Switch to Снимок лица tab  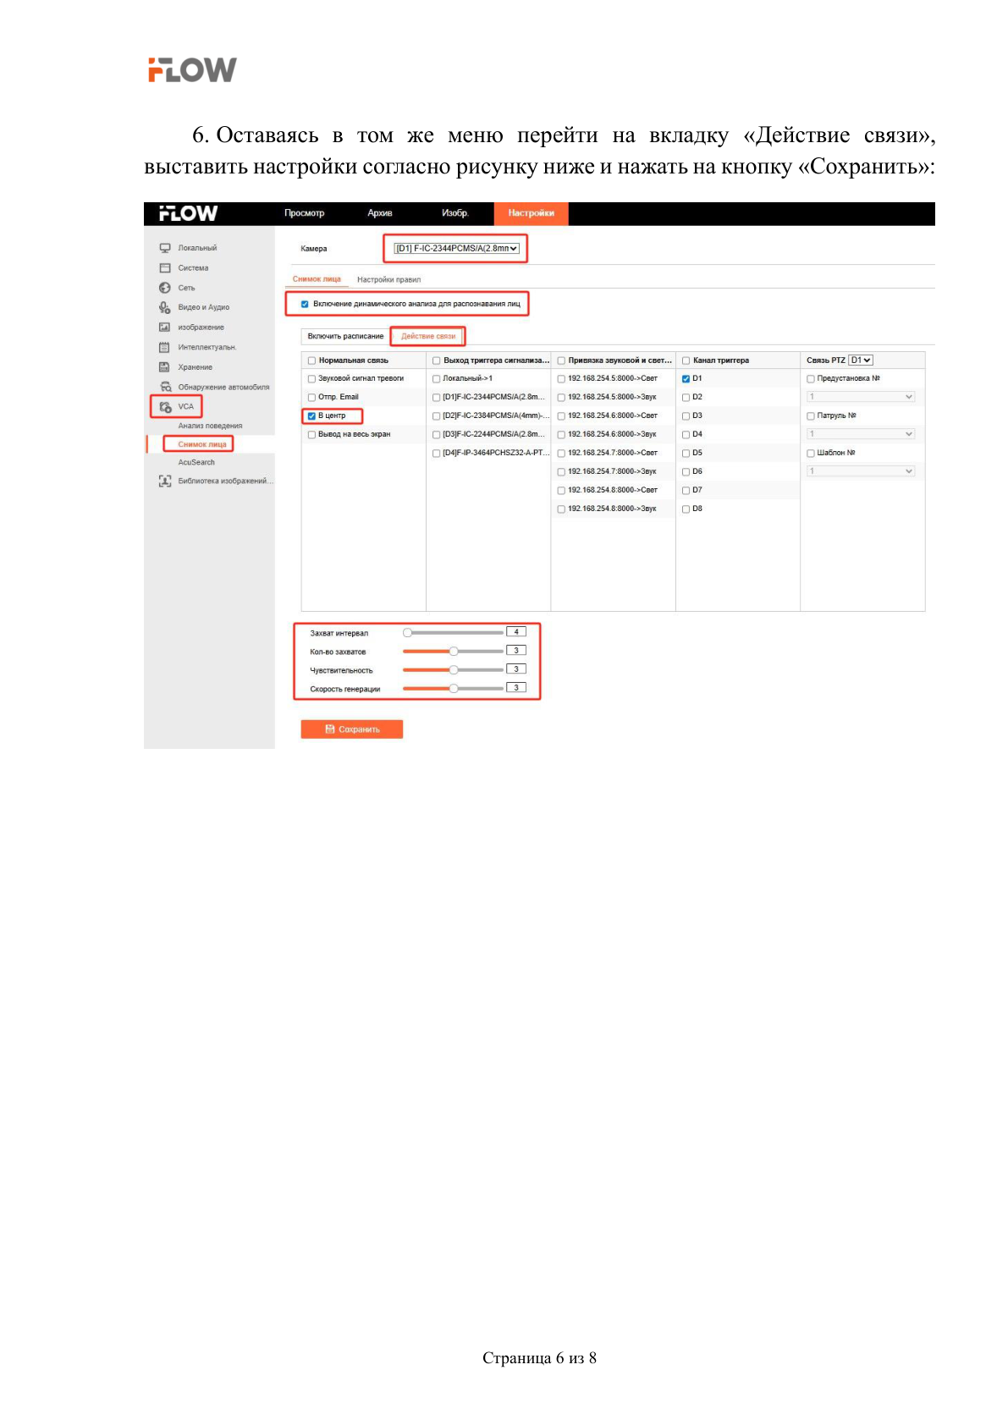(x=317, y=279)
